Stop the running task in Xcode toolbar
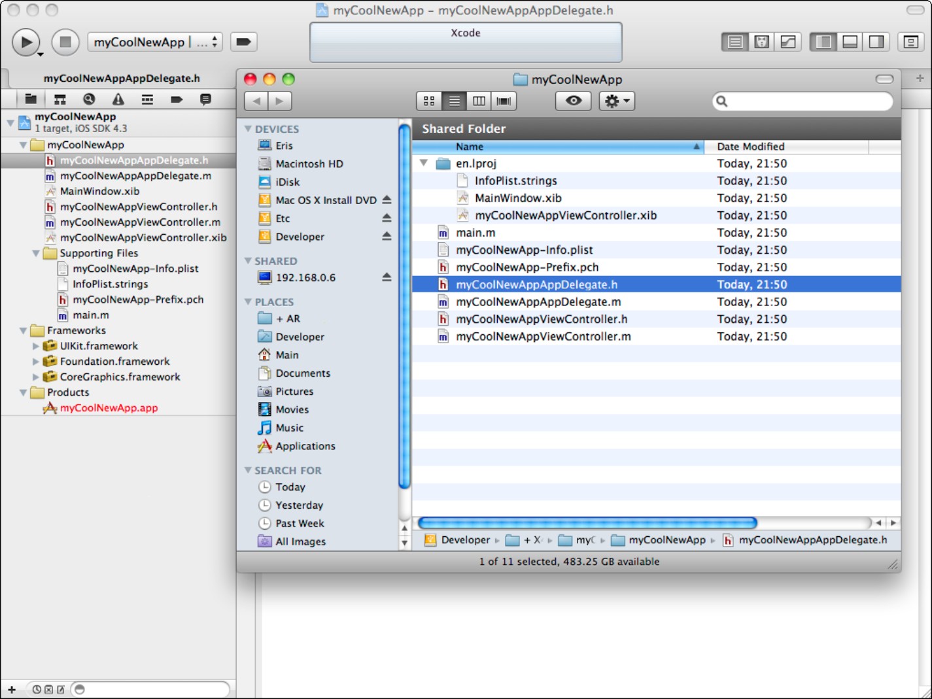The height and width of the screenshot is (699, 932). [x=65, y=43]
